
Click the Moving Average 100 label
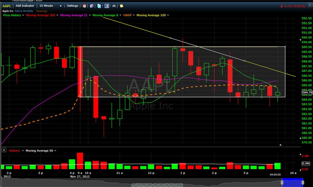click(x=151, y=15)
